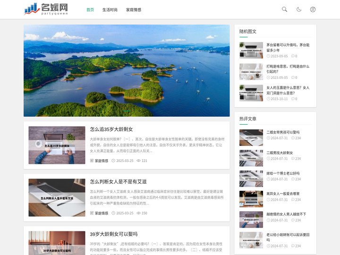The height and width of the screenshot is (255, 340).
Task: Select the green carousel indicator dot
Action: pos(127,111)
